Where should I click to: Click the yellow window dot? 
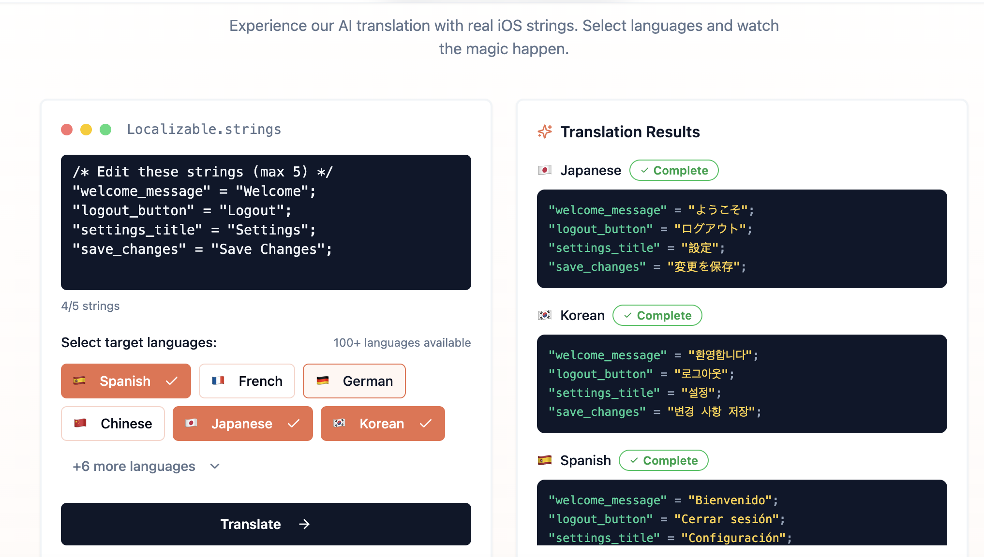tap(86, 130)
